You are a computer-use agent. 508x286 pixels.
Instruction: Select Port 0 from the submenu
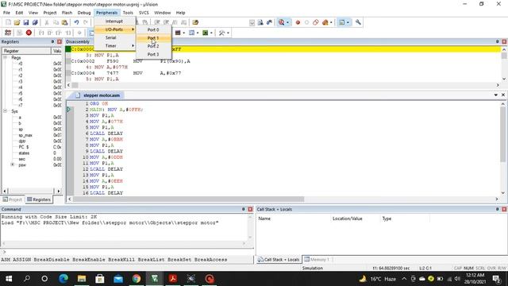(153, 30)
